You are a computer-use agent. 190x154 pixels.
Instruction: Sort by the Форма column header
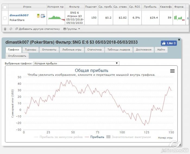click(179, 7)
